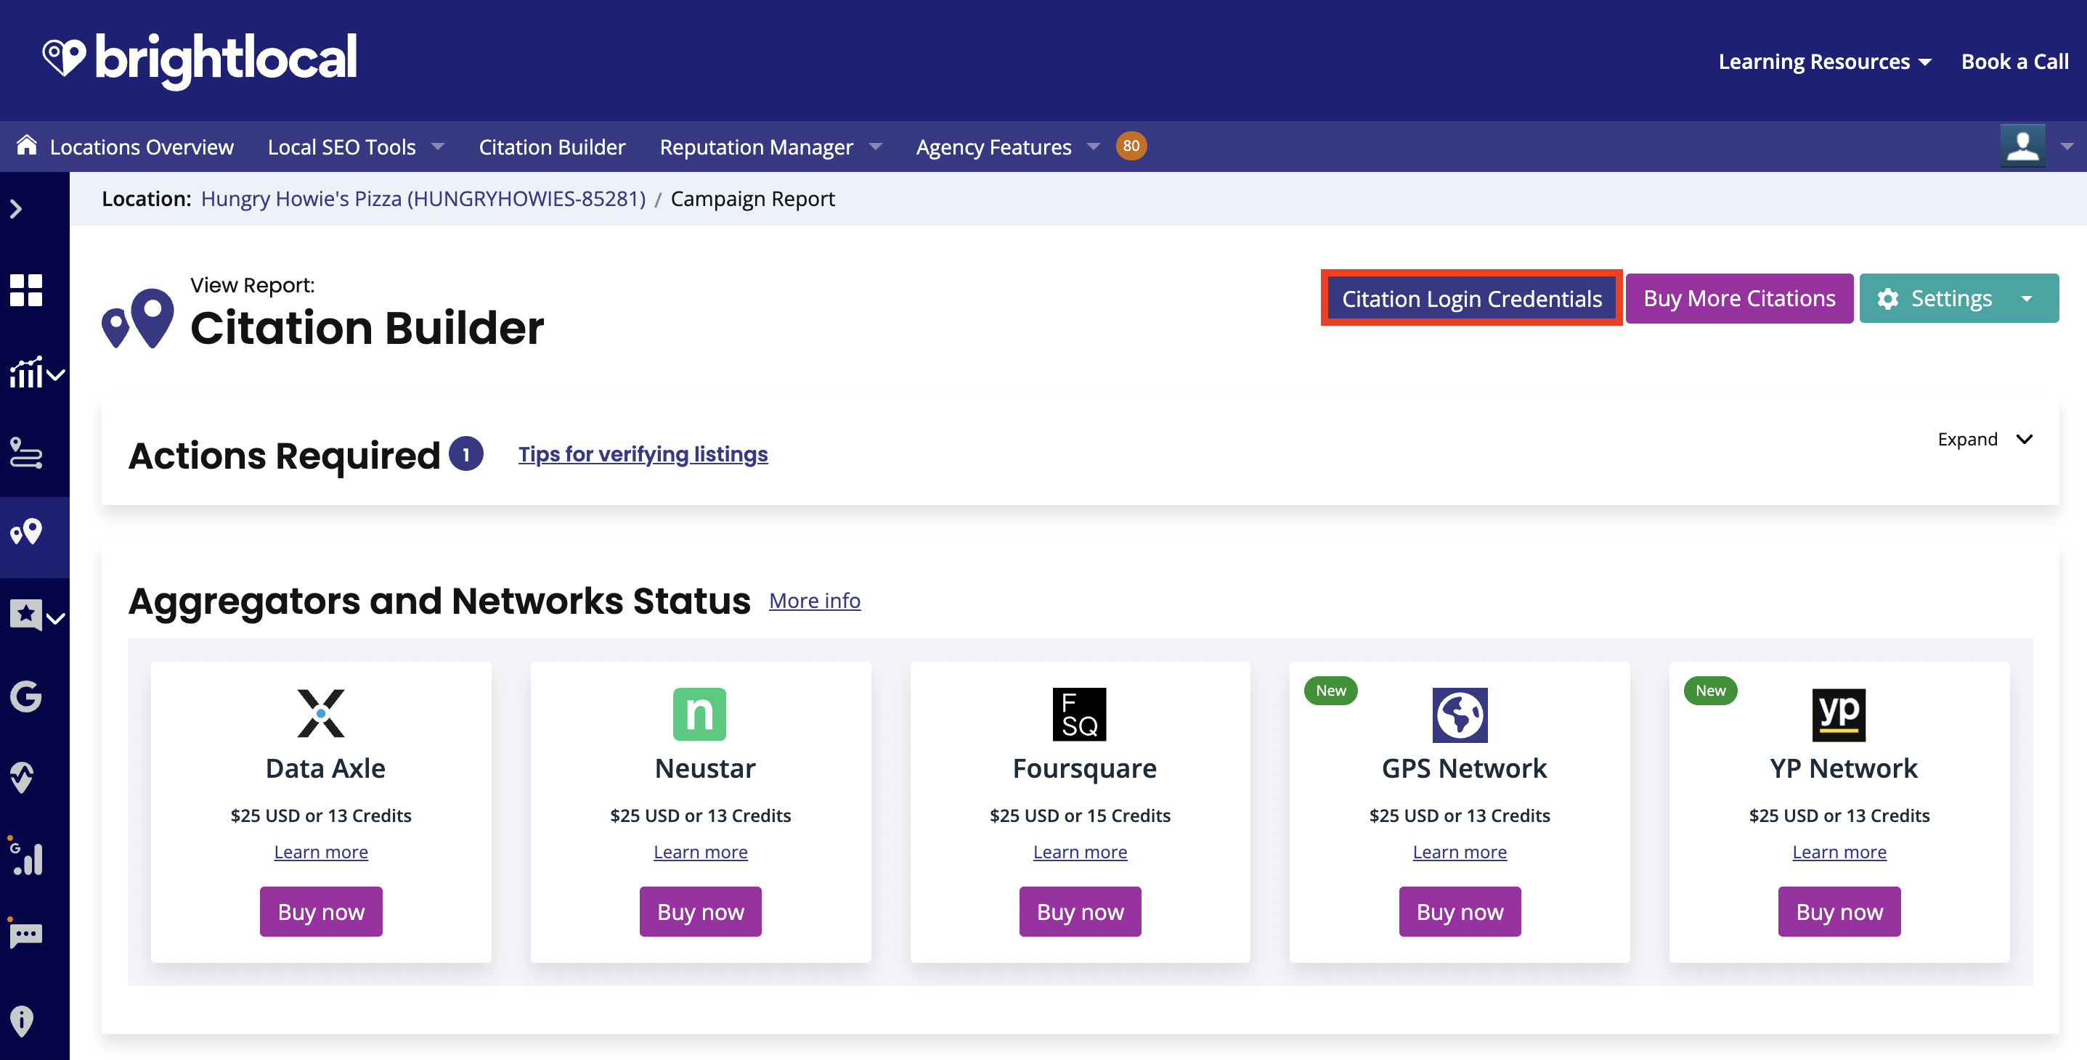Open the local search grid icon in the sidebar

26,453
